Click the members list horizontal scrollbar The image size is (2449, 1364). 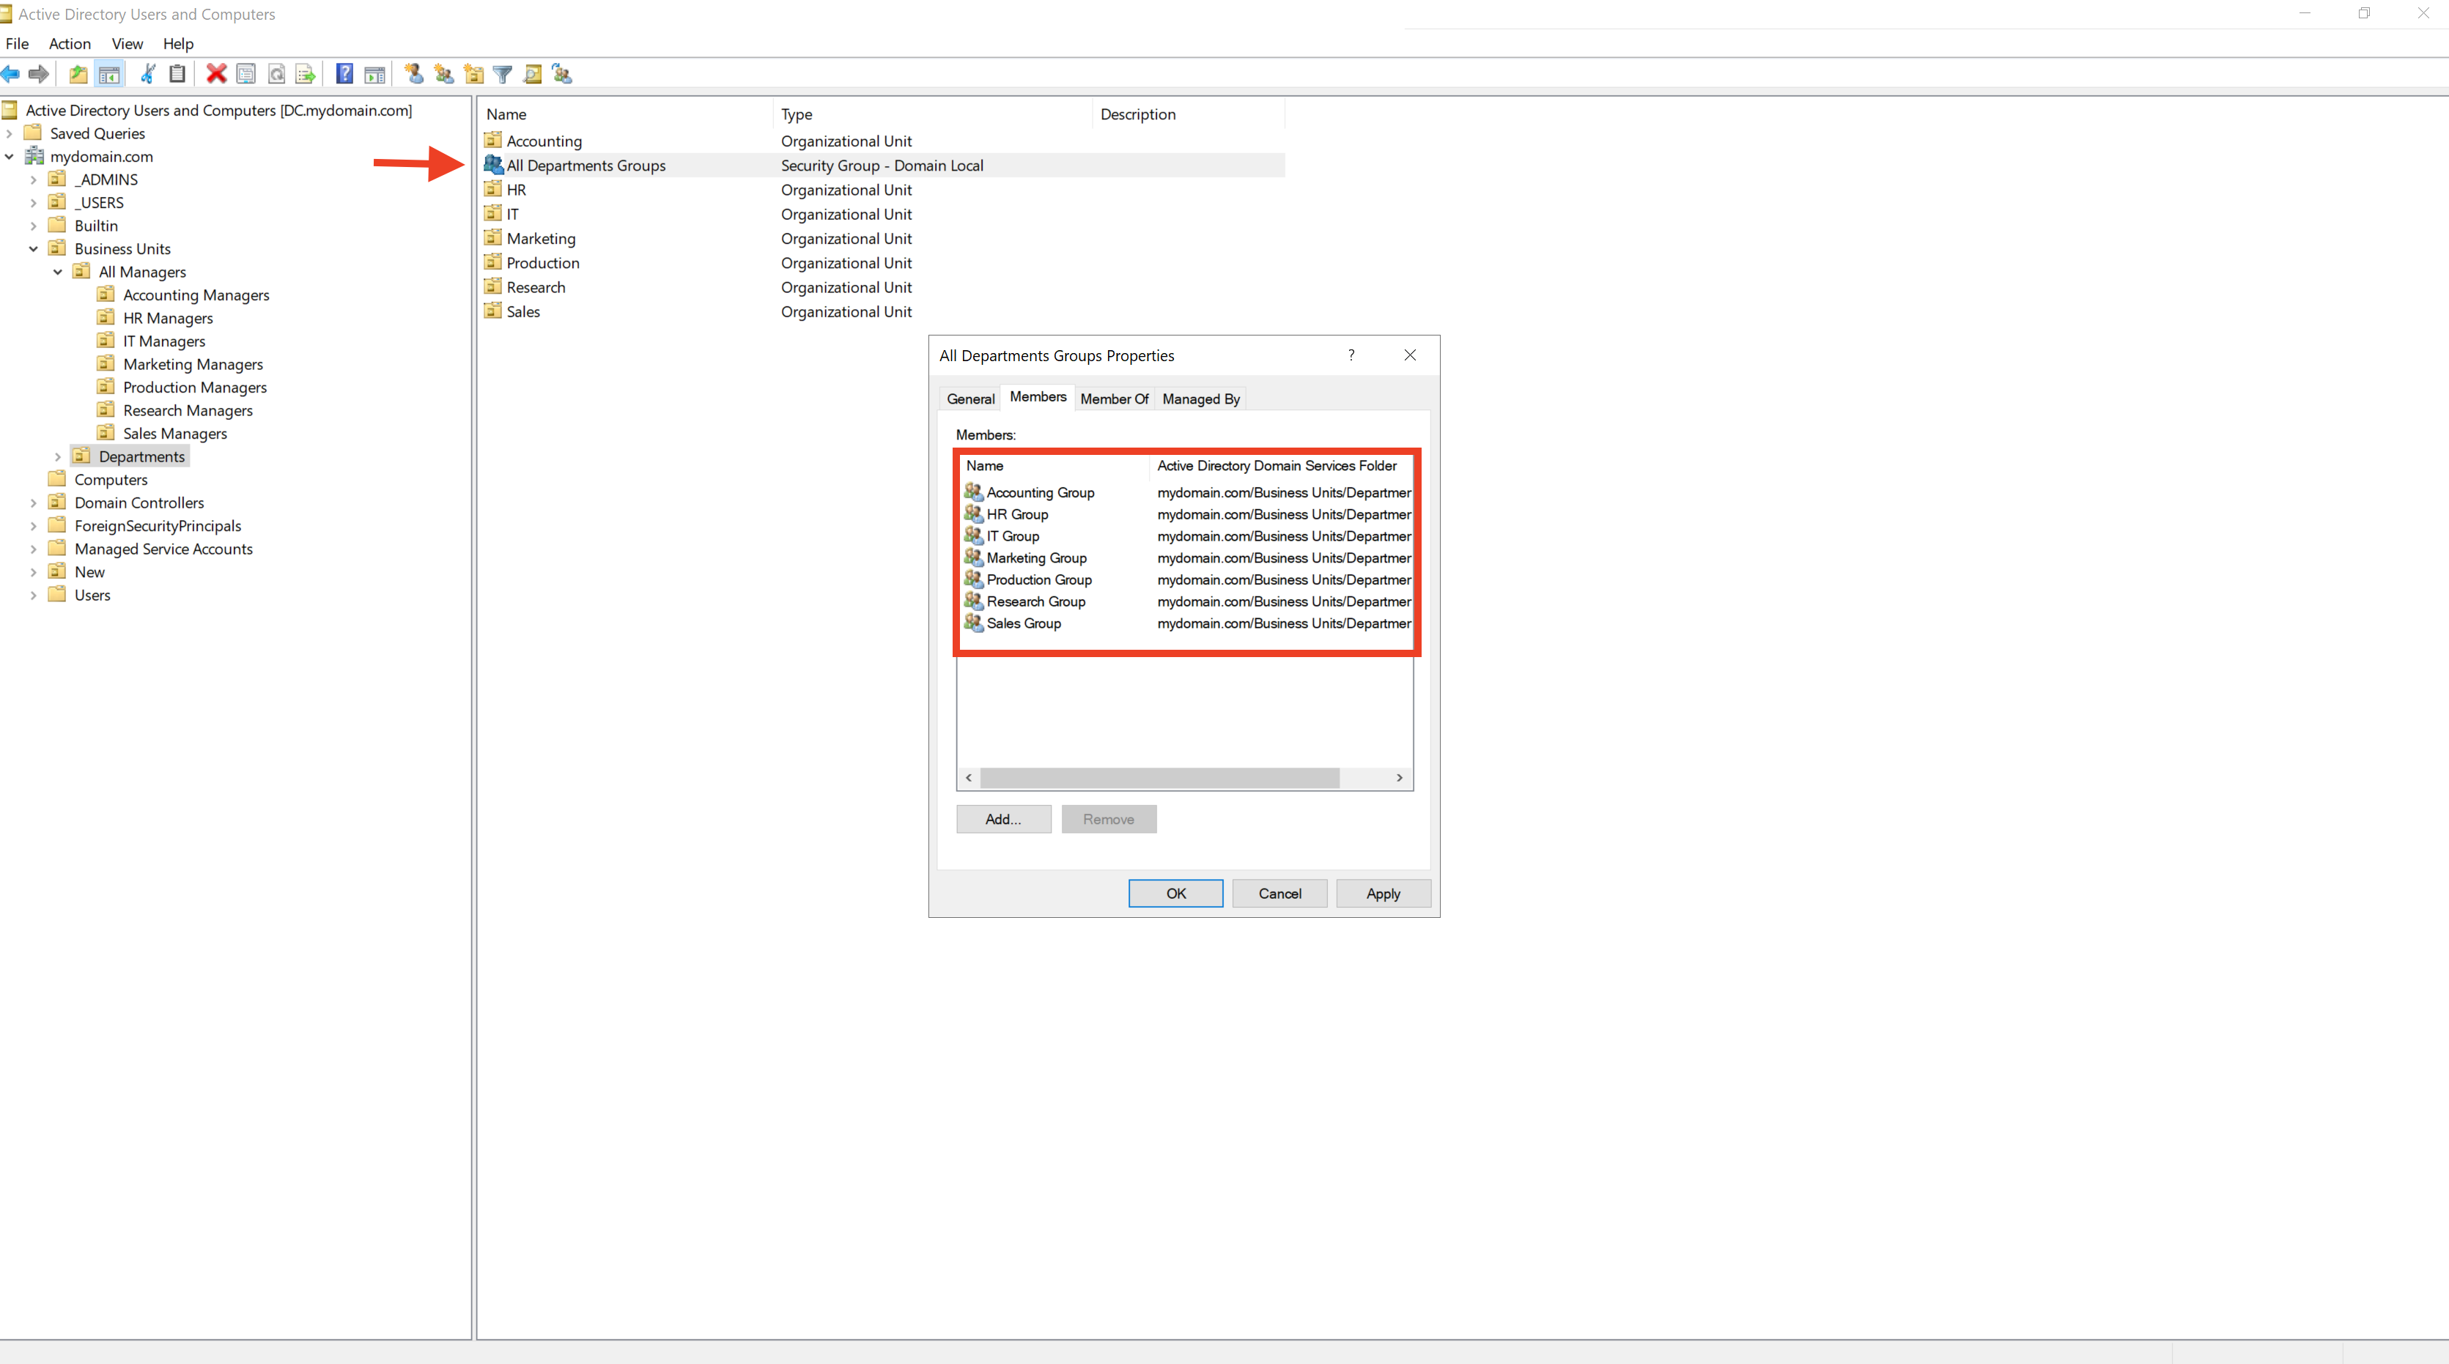coord(1160,777)
